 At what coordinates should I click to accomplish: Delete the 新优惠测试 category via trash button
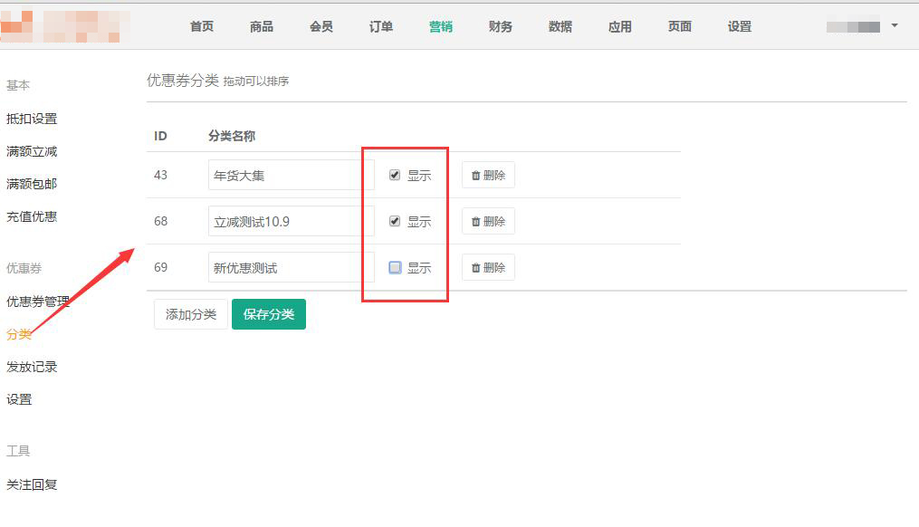coord(488,268)
